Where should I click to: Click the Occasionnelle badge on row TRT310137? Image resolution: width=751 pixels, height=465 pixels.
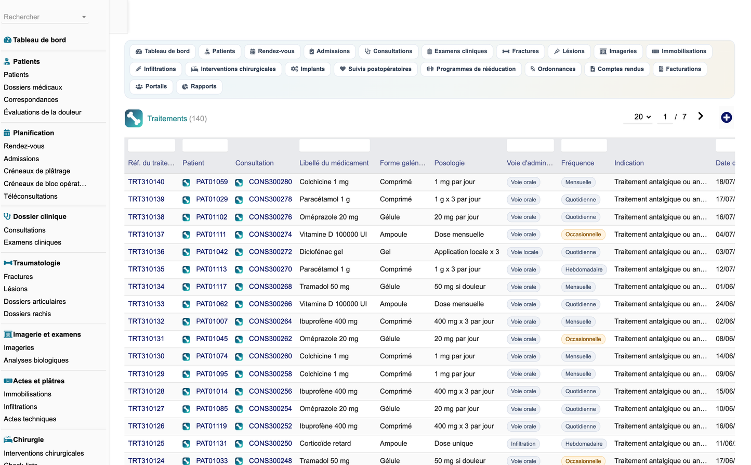coord(583,235)
